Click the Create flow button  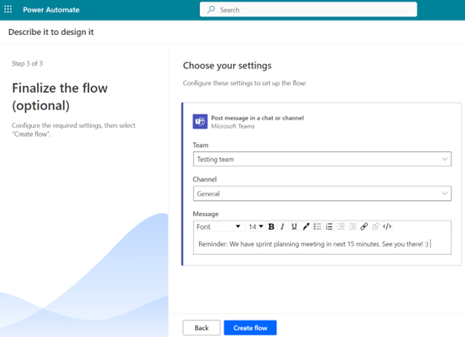pos(250,327)
